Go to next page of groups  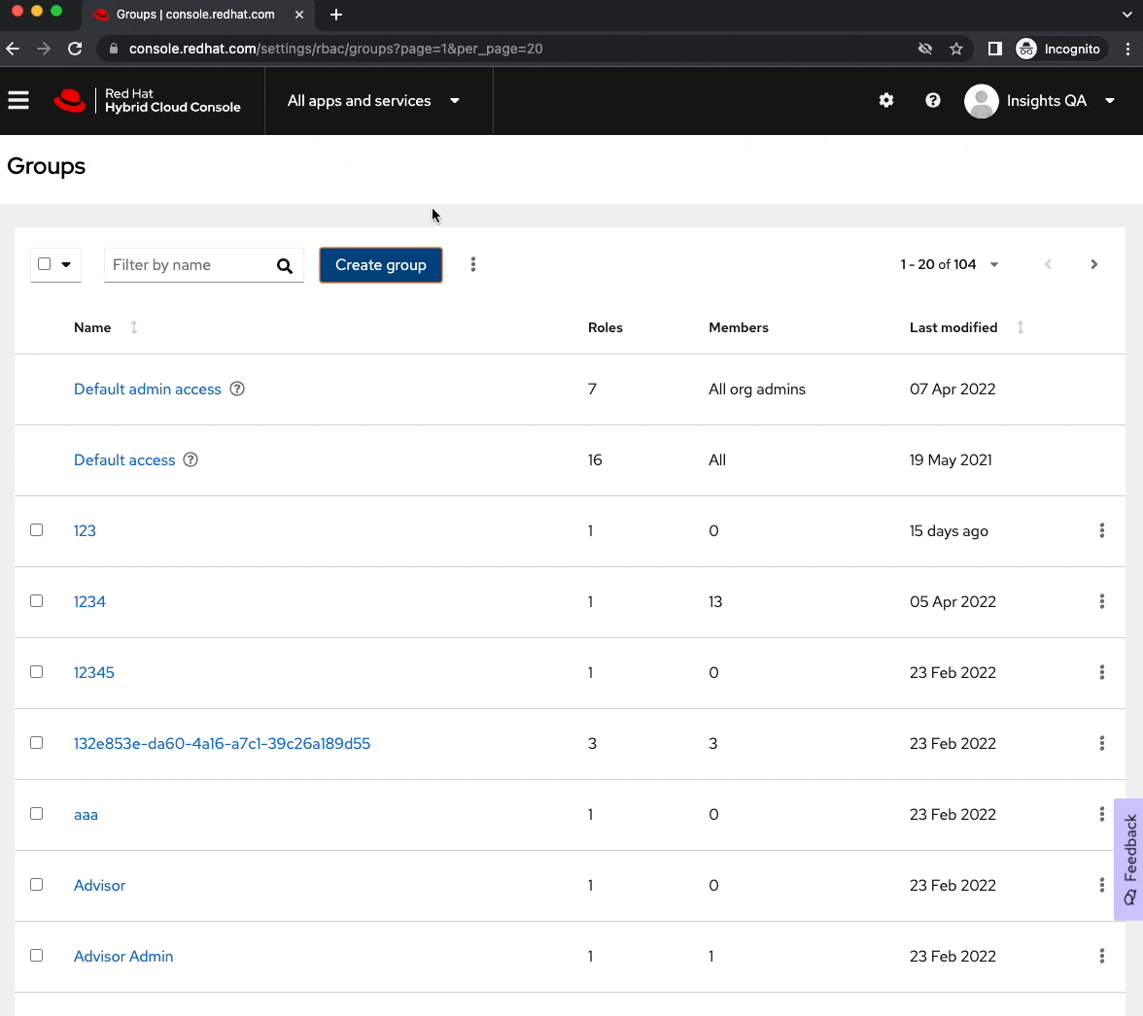1093,264
